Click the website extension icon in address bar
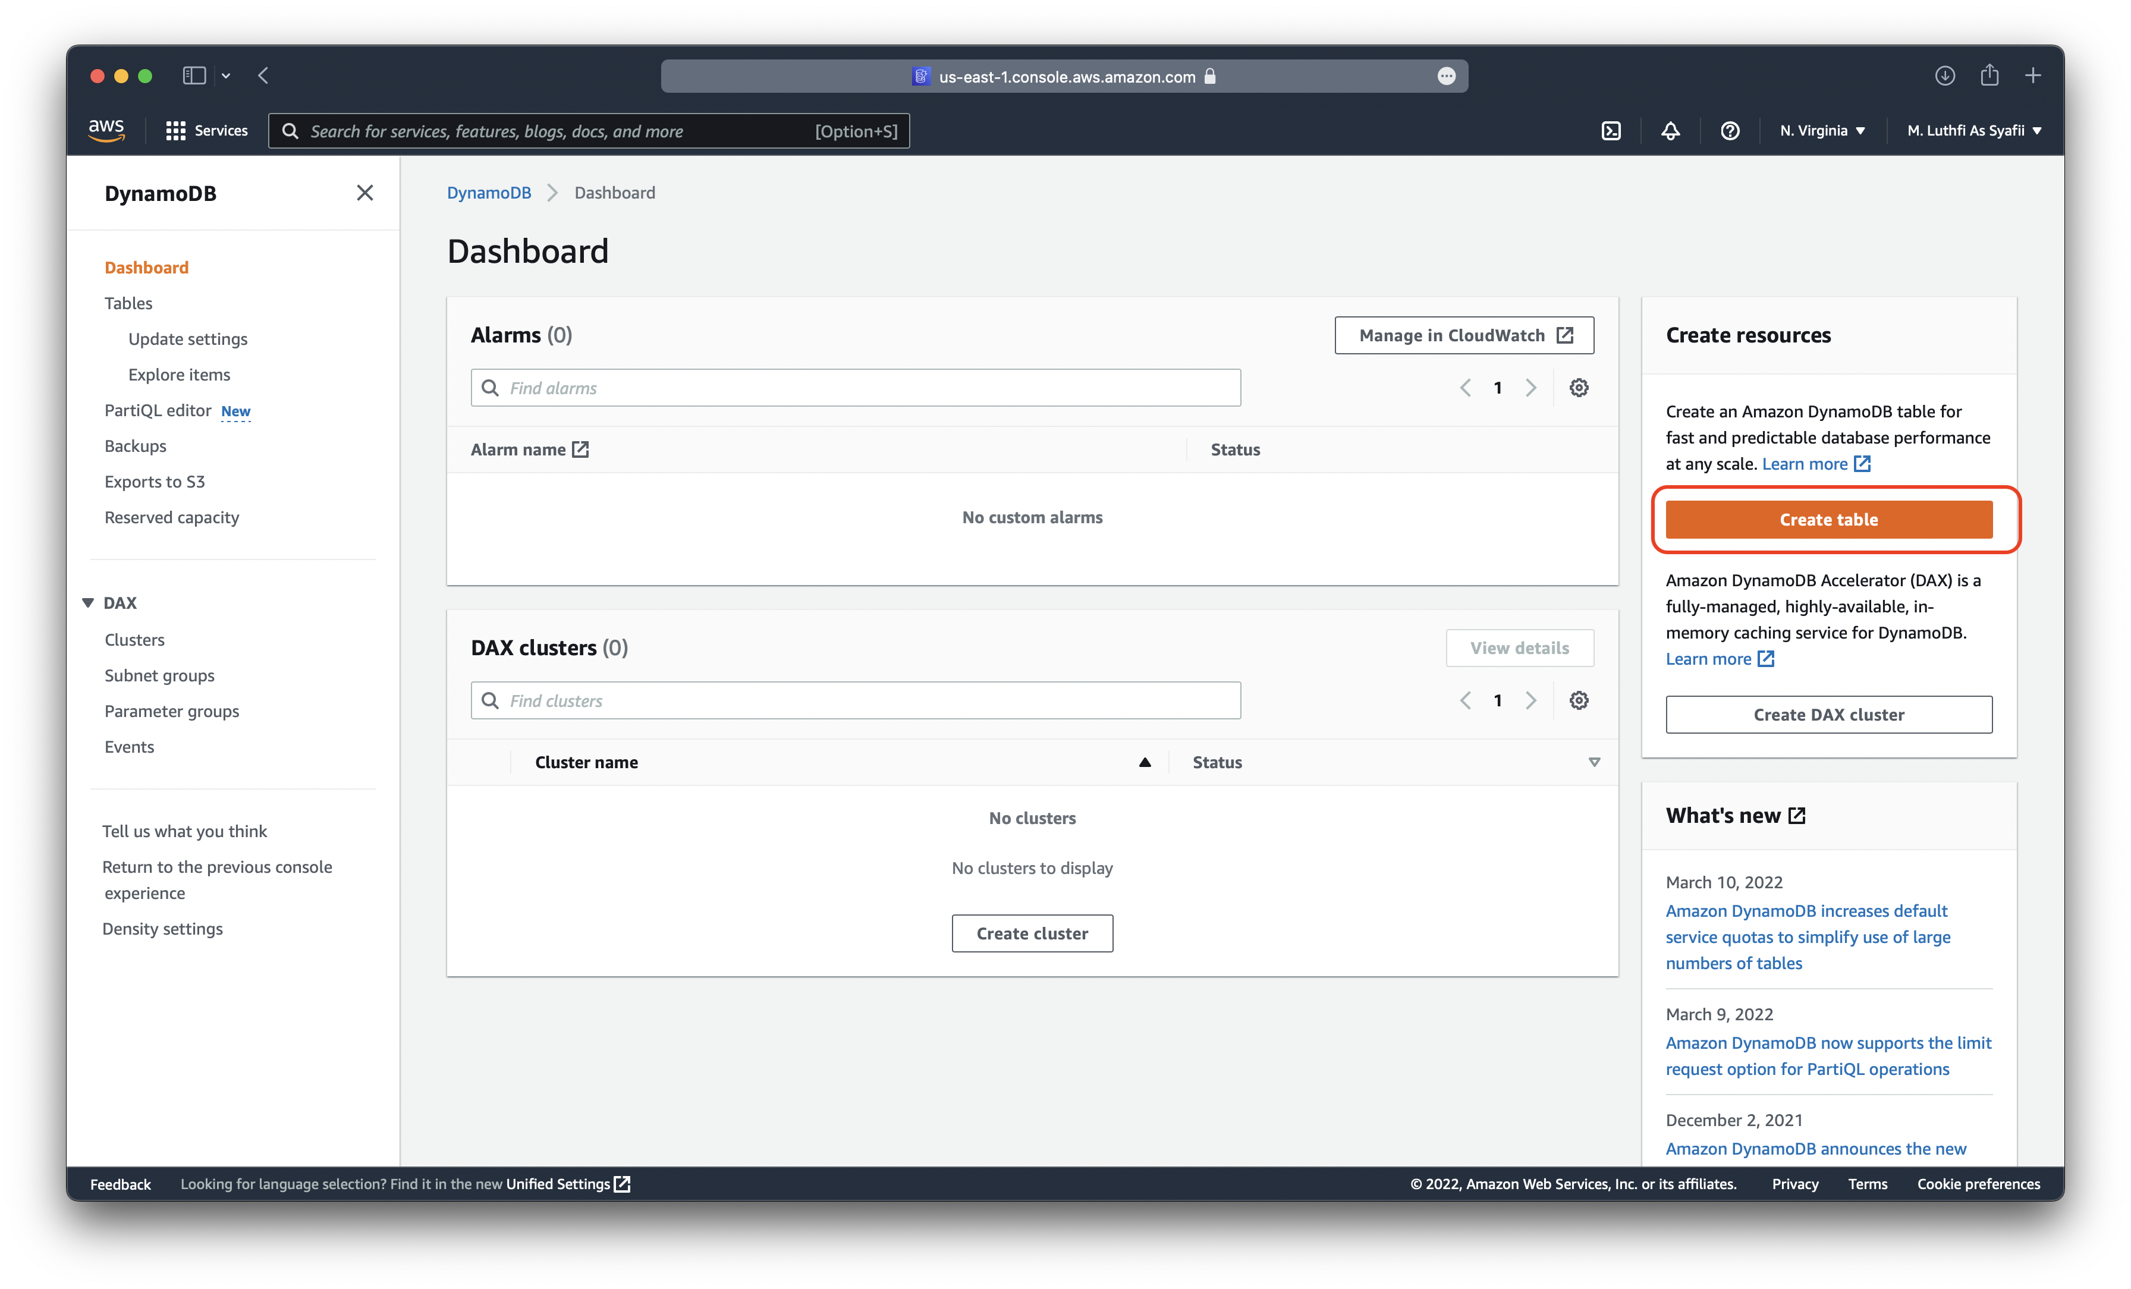 click(921, 76)
